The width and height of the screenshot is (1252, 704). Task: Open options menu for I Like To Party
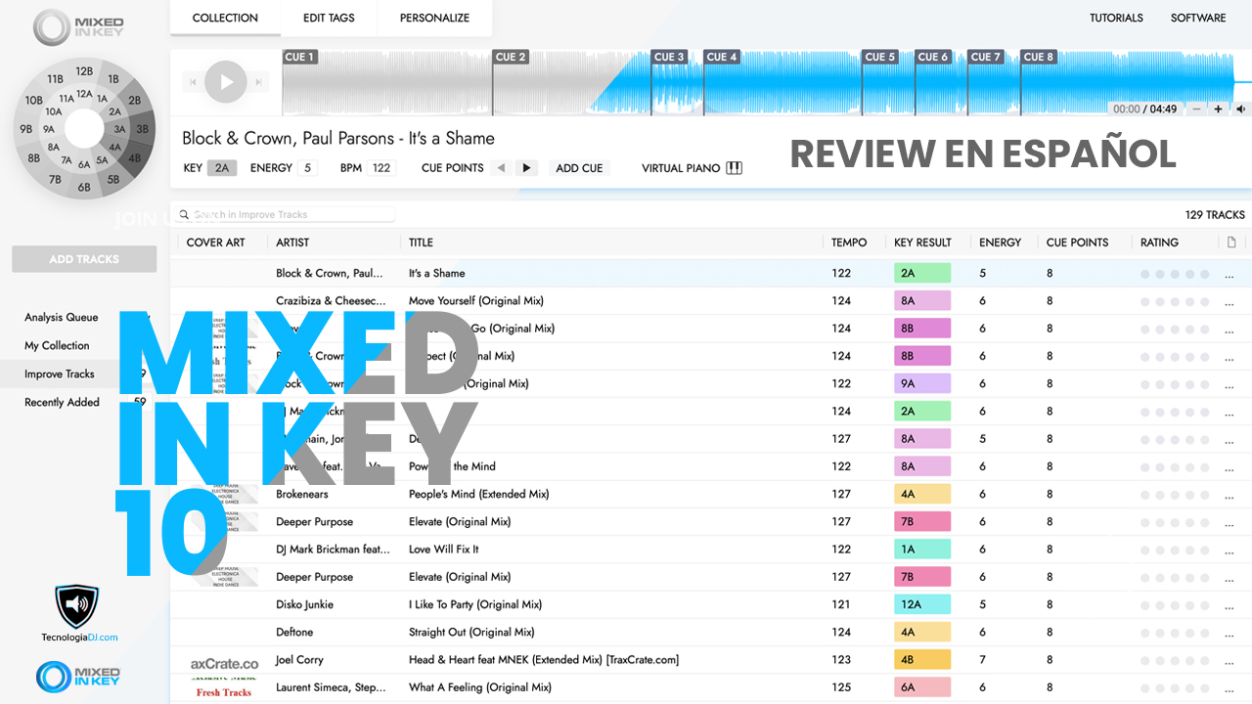[1230, 606]
